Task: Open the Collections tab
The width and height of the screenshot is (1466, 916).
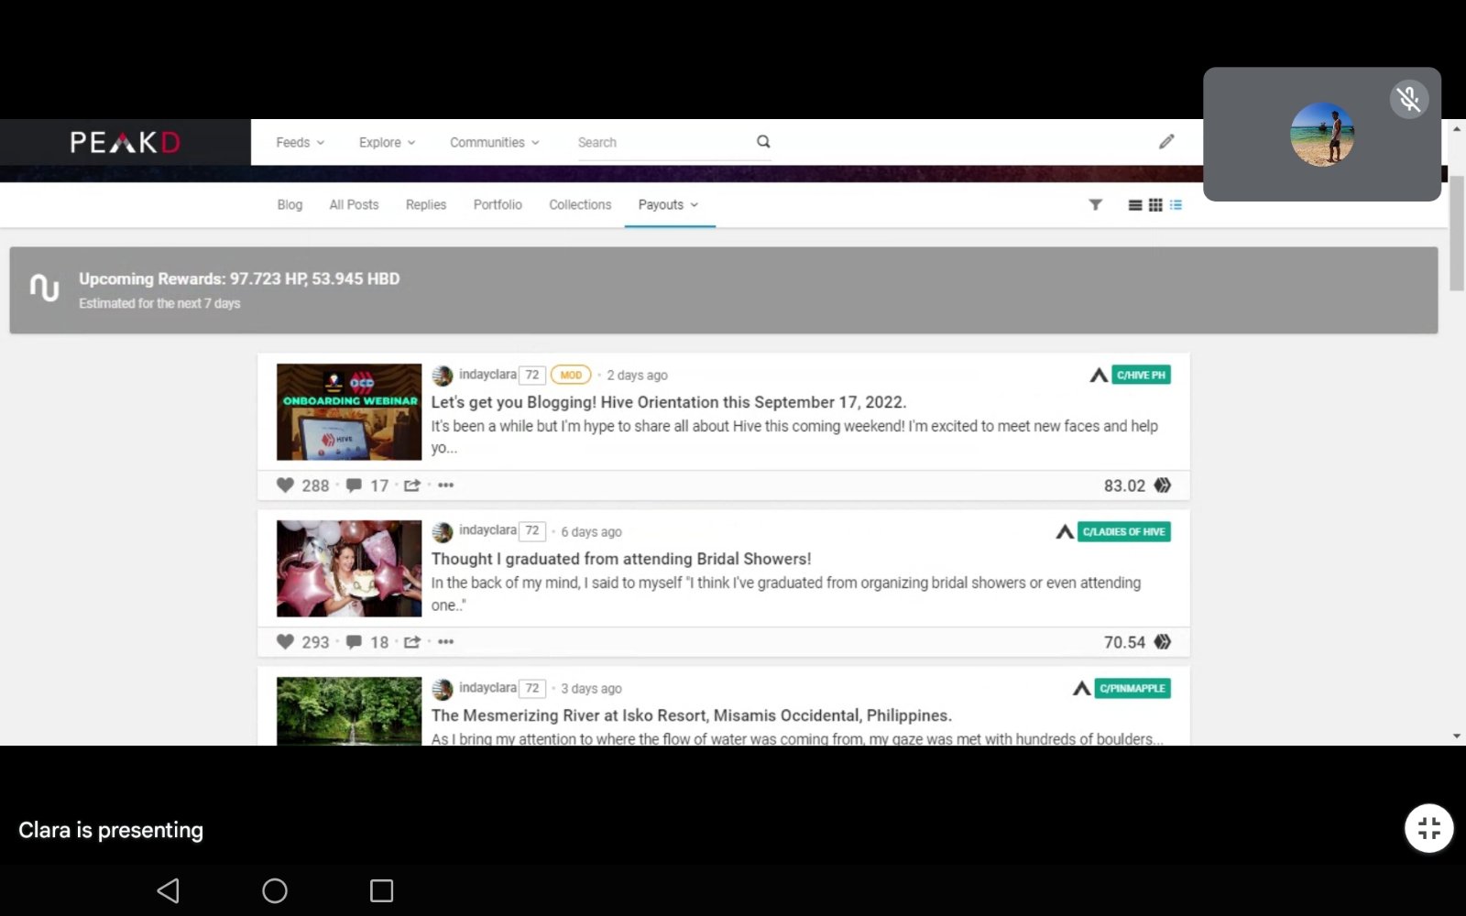Action: pyautogui.click(x=580, y=204)
